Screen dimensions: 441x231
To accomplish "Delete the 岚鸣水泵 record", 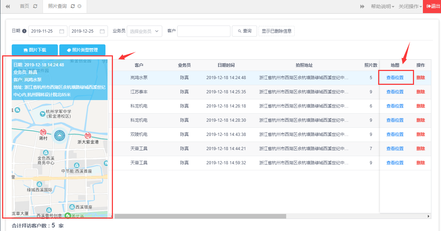I will pyautogui.click(x=420, y=77).
